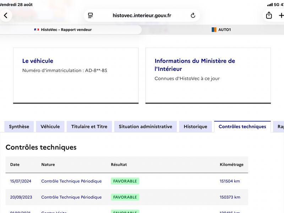Switch to the AUTO1 browser tab
This screenshot has width=284, height=213.
click(221, 30)
